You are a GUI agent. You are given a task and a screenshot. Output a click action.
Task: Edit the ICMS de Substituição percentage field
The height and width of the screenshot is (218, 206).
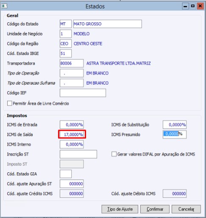(175, 124)
